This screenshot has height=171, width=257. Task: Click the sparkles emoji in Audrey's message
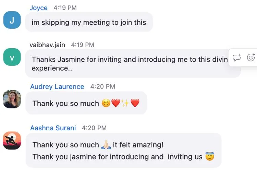pyautogui.click(x=125, y=103)
